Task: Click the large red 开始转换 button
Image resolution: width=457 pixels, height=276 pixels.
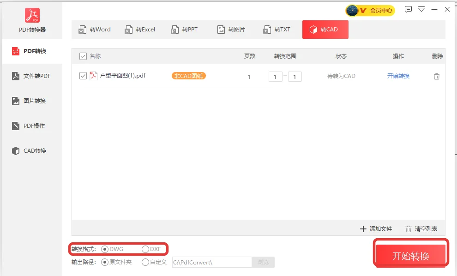Action: point(411,256)
